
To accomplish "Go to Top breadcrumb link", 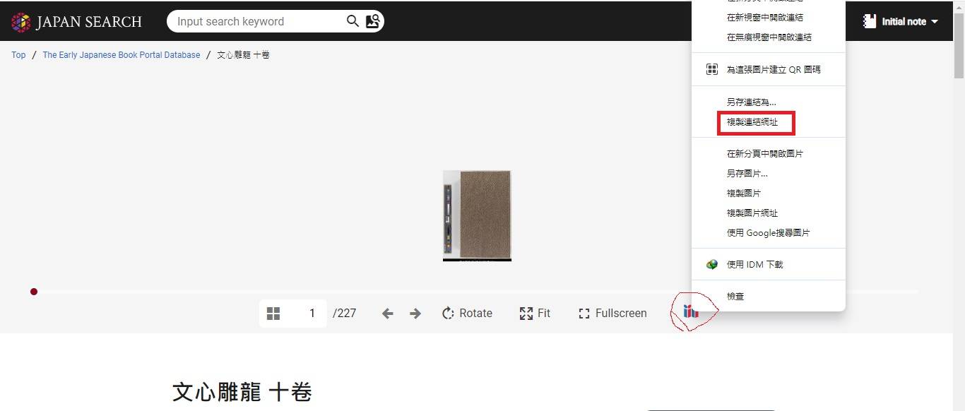I will pos(18,54).
